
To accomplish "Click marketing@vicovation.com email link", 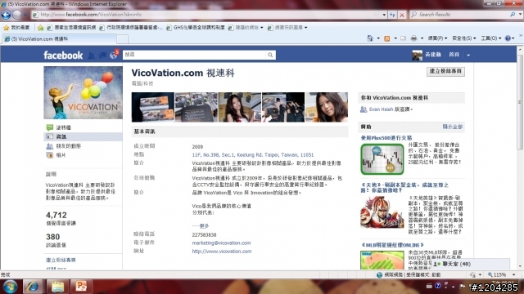I will click(x=221, y=243).
